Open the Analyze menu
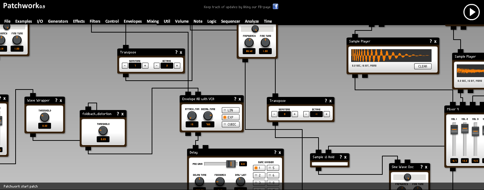Image resolution: width=484 pixels, height=190 pixels. coord(252,21)
